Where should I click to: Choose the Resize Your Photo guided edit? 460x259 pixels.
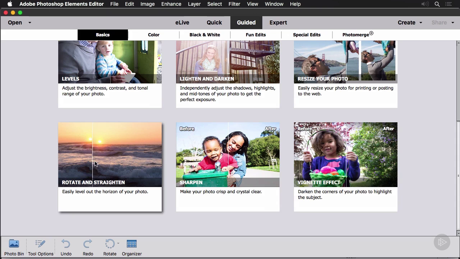[x=346, y=62]
